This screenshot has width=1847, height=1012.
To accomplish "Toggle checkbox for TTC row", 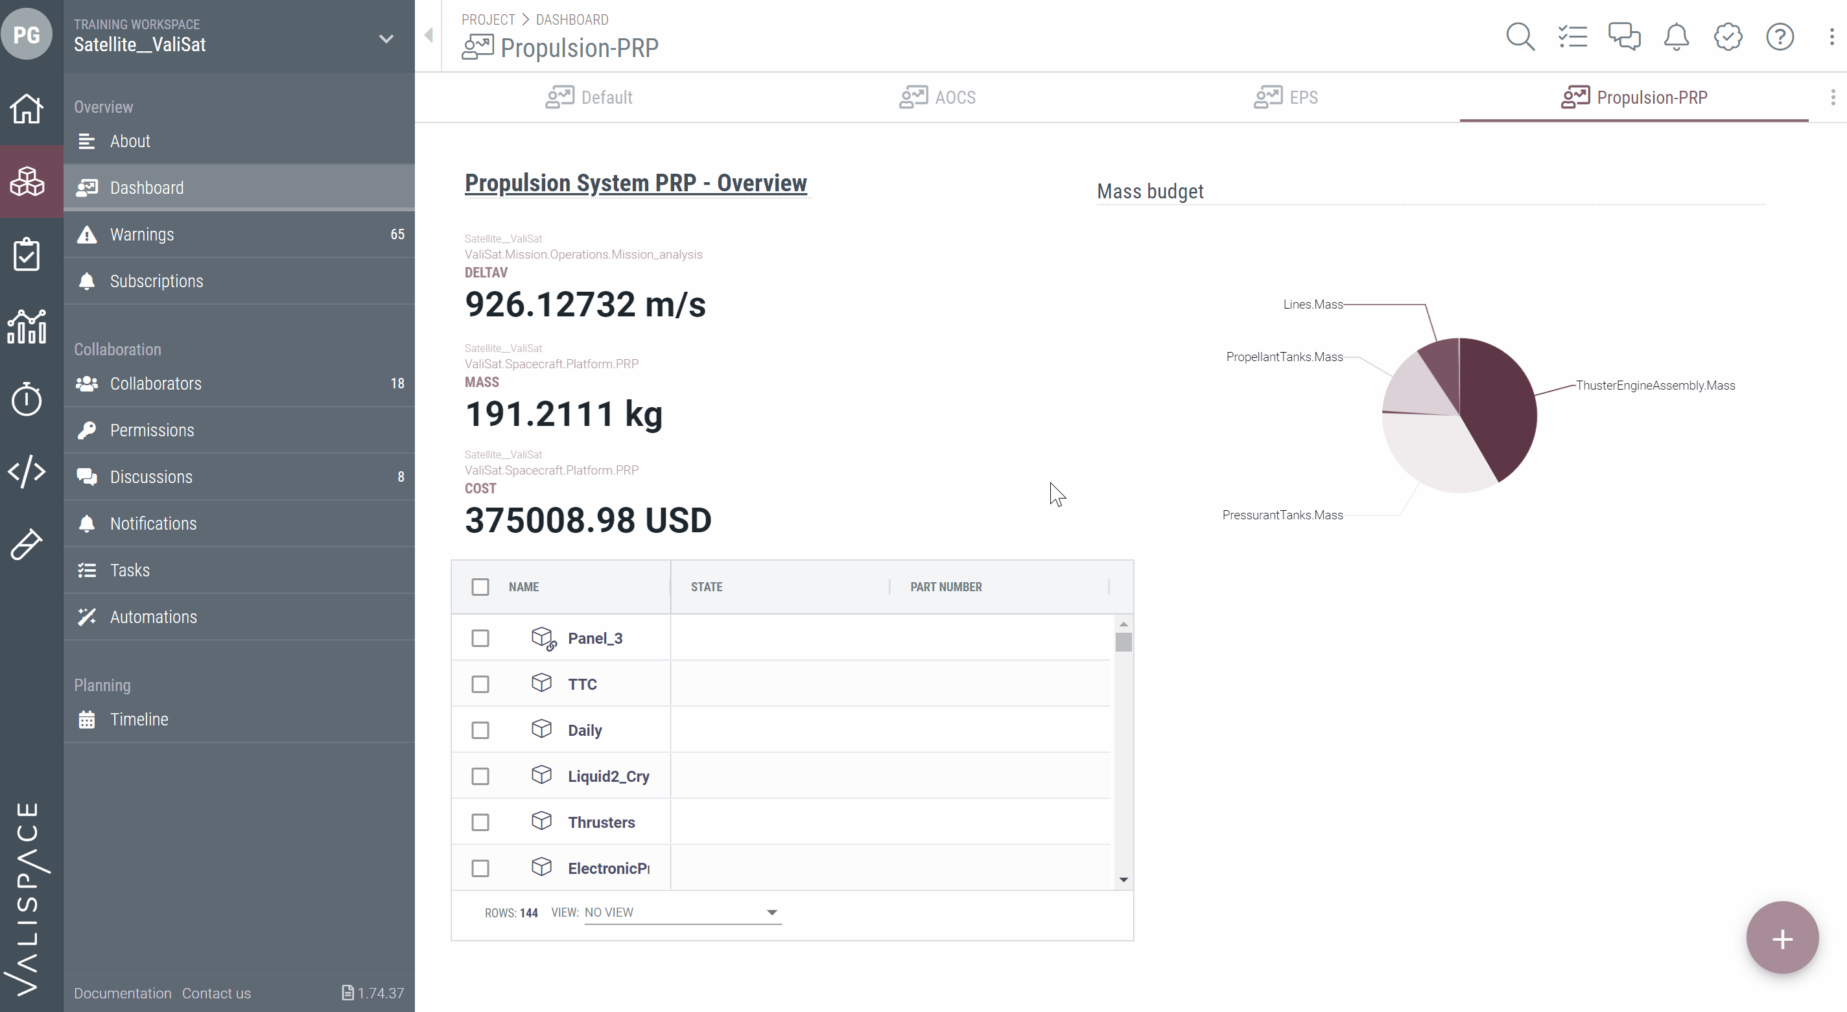I will tap(480, 683).
